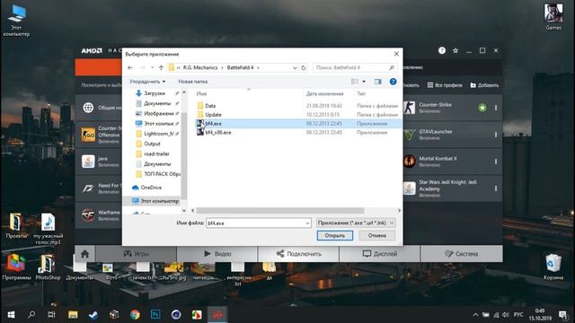Click navigation pane vertical scrollbar
This screenshot has width=575, height=323.
(184, 155)
